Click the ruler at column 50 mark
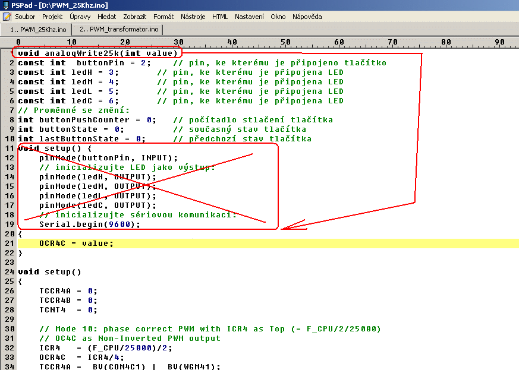The width and height of the screenshot is (519, 370). [286, 42]
